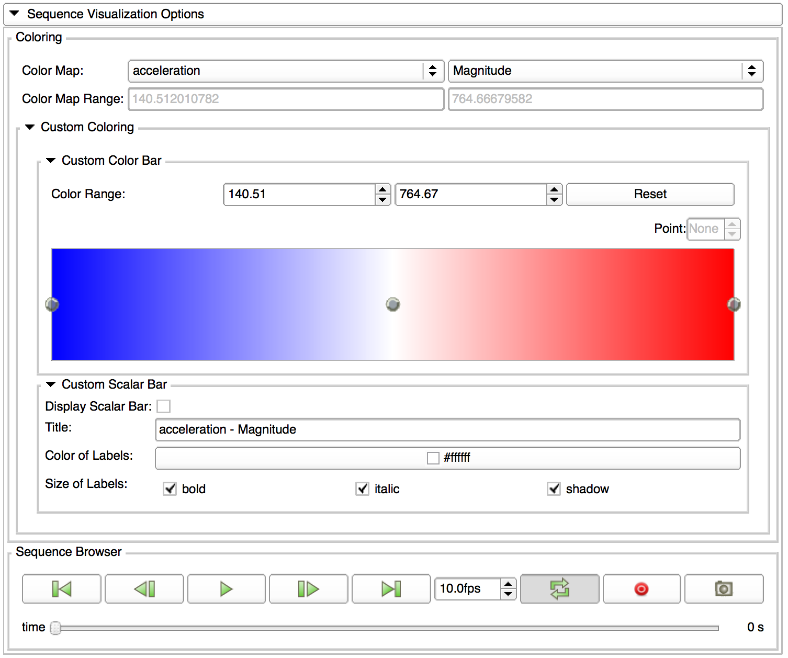Open the Magnitude component dropdown

pos(605,71)
